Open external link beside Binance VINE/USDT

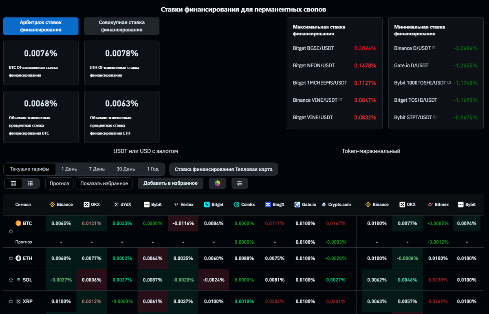340,100
